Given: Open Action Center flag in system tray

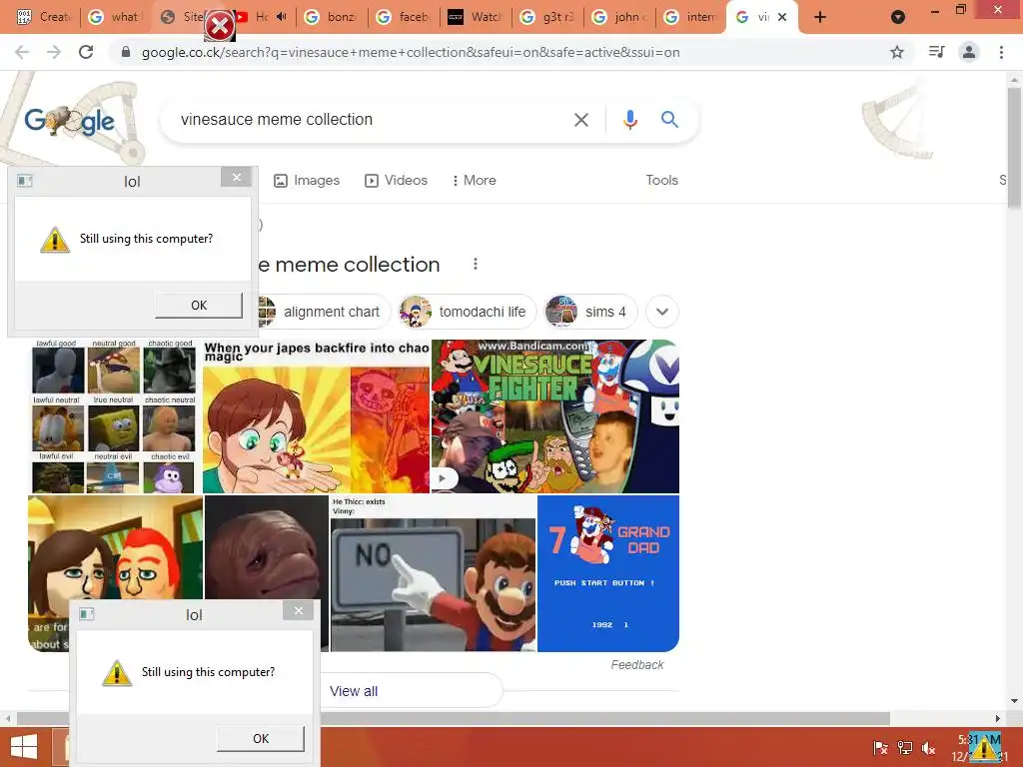Looking at the screenshot, I should [880, 747].
